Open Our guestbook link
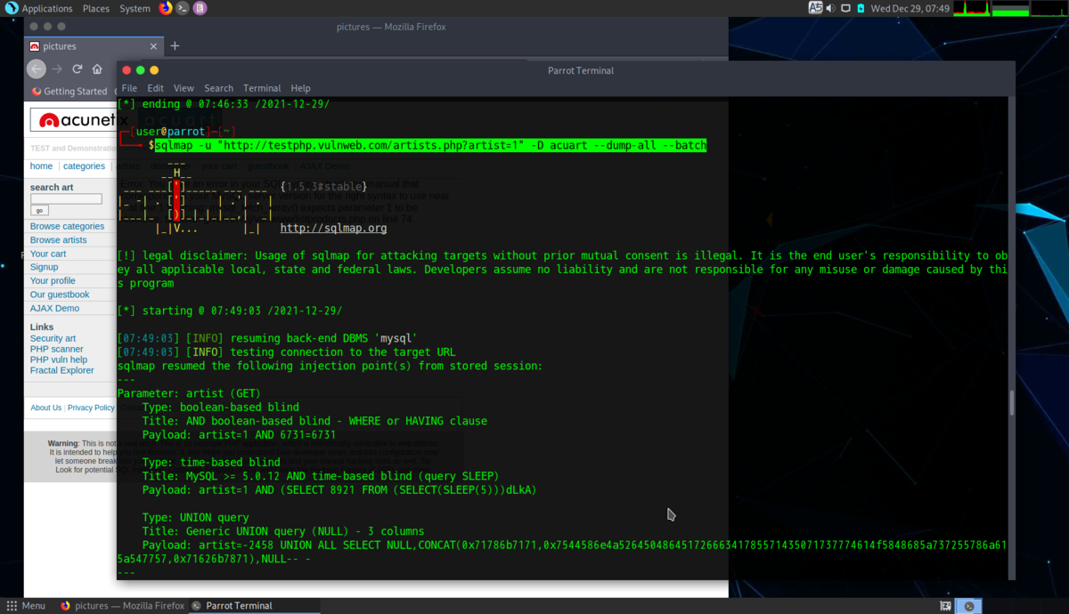Image resolution: width=1069 pixels, height=614 pixels. pos(60,295)
